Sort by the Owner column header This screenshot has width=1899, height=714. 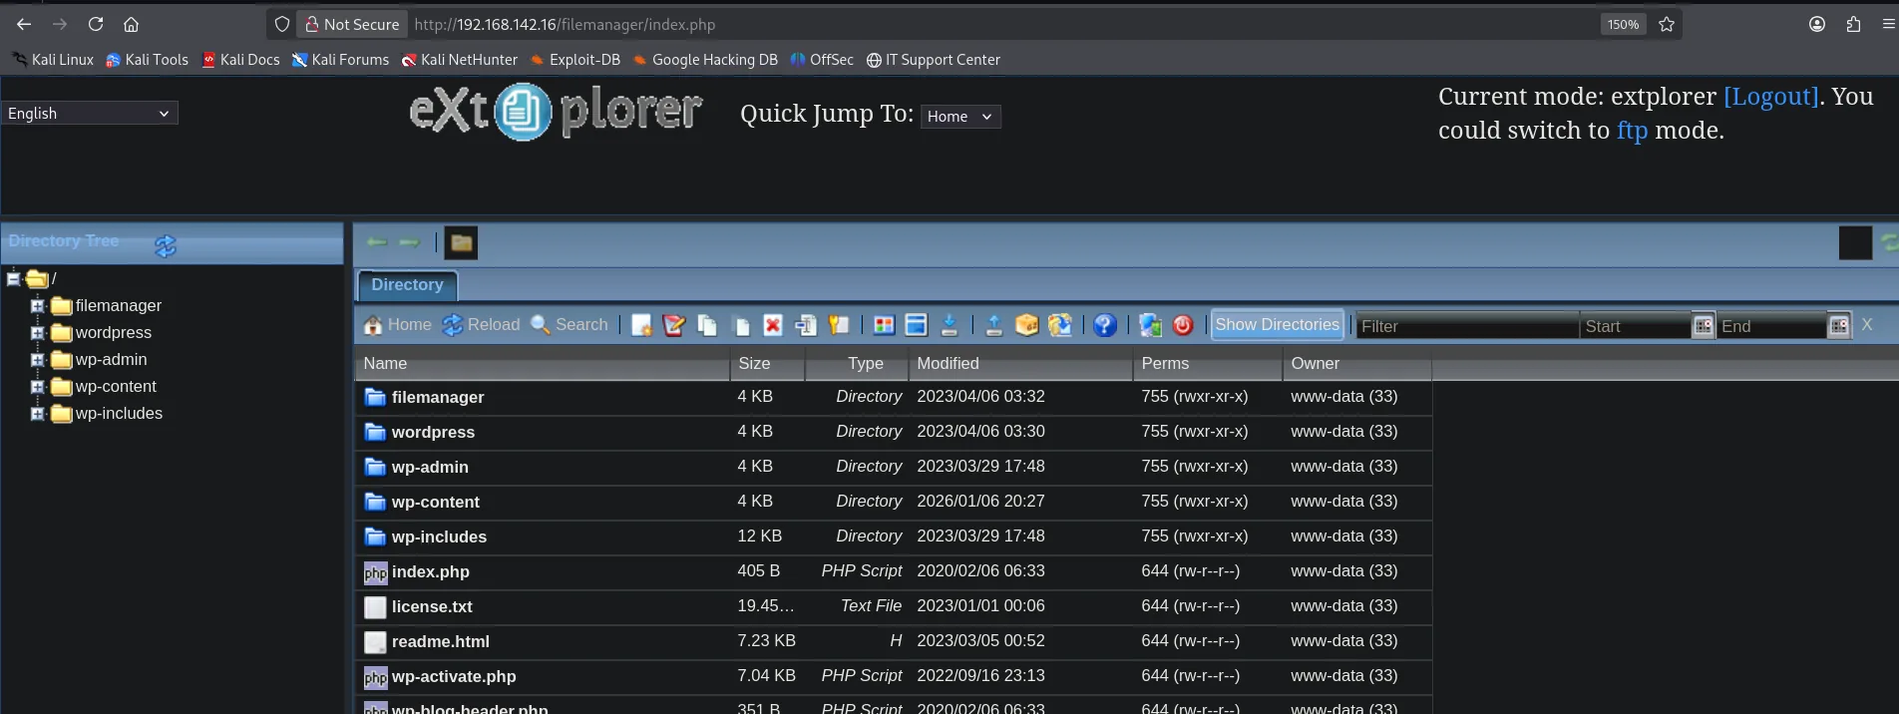(1357, 364)
